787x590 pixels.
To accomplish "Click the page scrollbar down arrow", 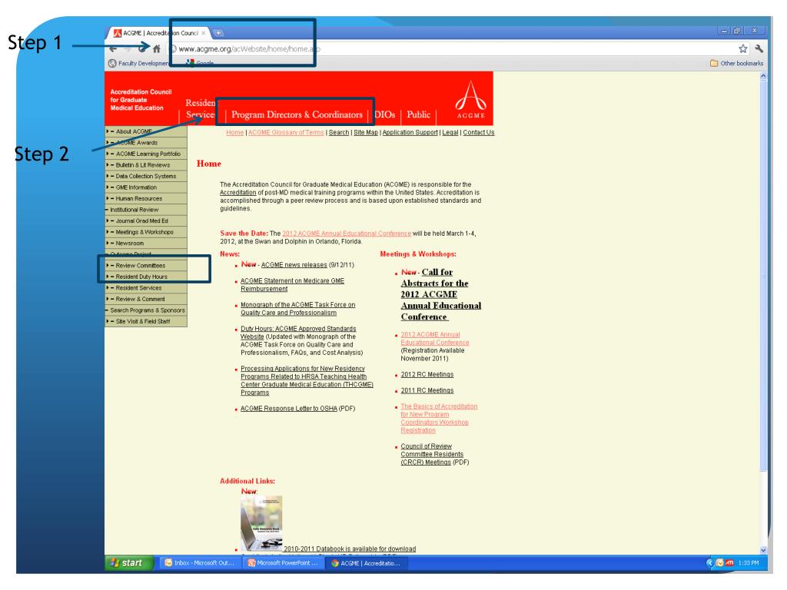I will coord(763,550).
